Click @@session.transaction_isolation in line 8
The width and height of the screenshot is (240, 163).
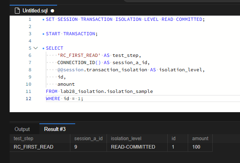point(102,70)
